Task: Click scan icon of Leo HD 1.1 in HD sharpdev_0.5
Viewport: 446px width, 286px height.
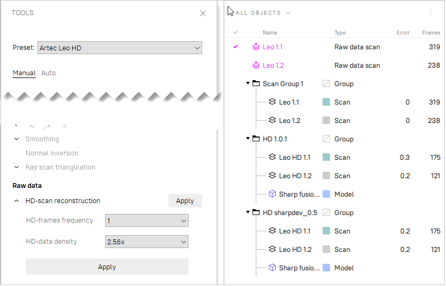Action: (x=272, y=231)
